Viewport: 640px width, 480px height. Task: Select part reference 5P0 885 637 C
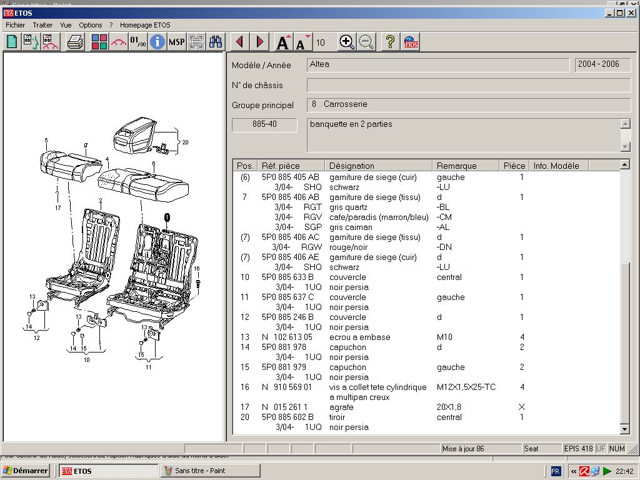287,297
